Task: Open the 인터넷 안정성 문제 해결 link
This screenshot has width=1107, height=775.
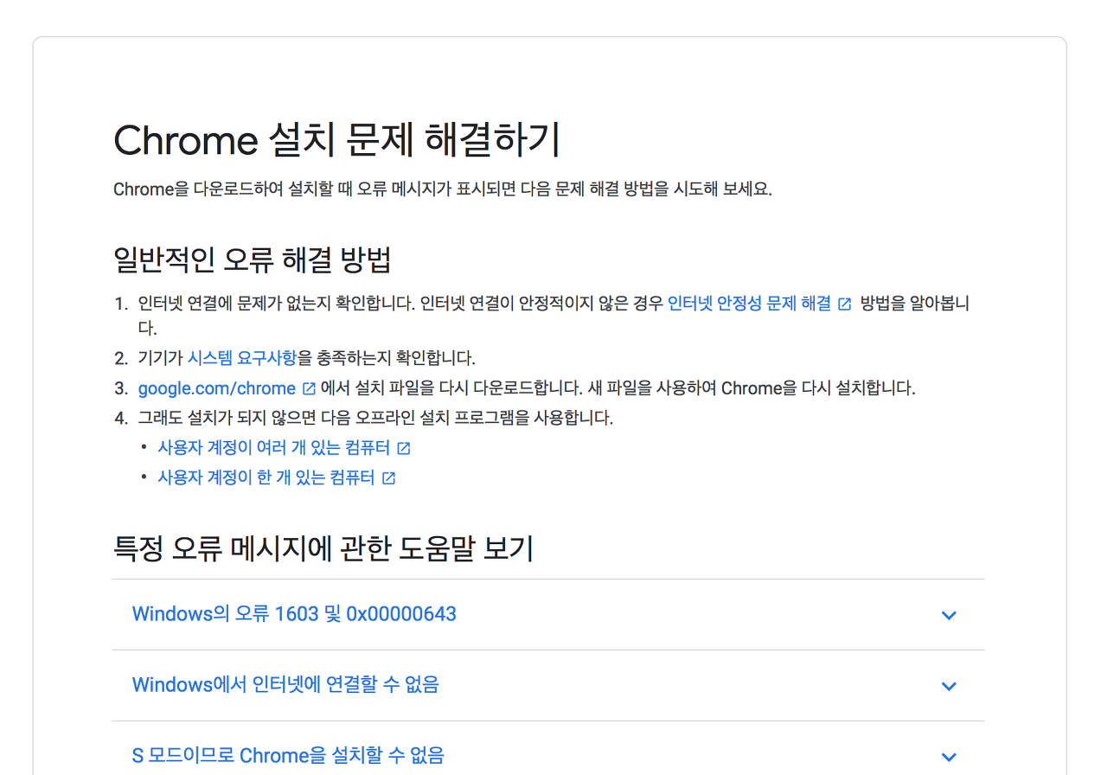Action: [749, 304]
